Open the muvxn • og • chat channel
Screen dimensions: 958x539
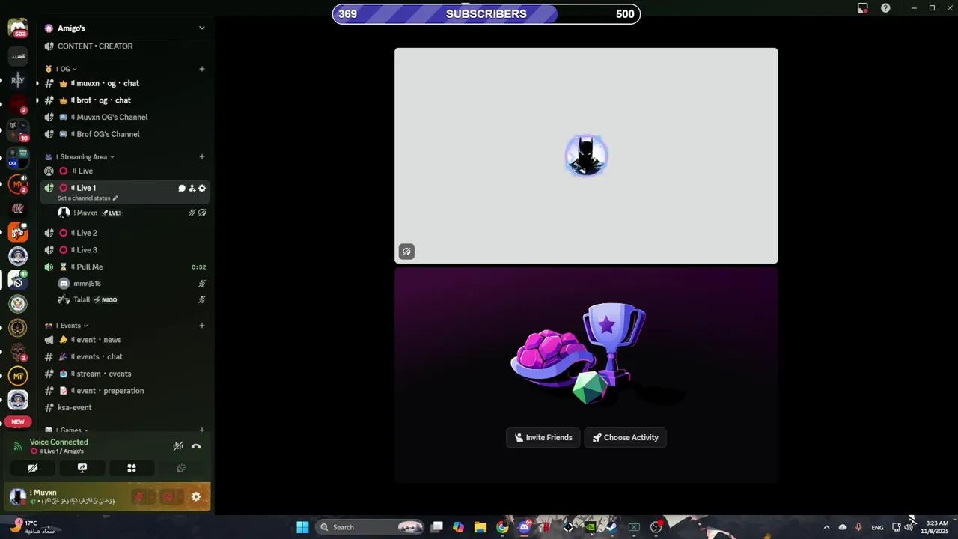point(125,83)
